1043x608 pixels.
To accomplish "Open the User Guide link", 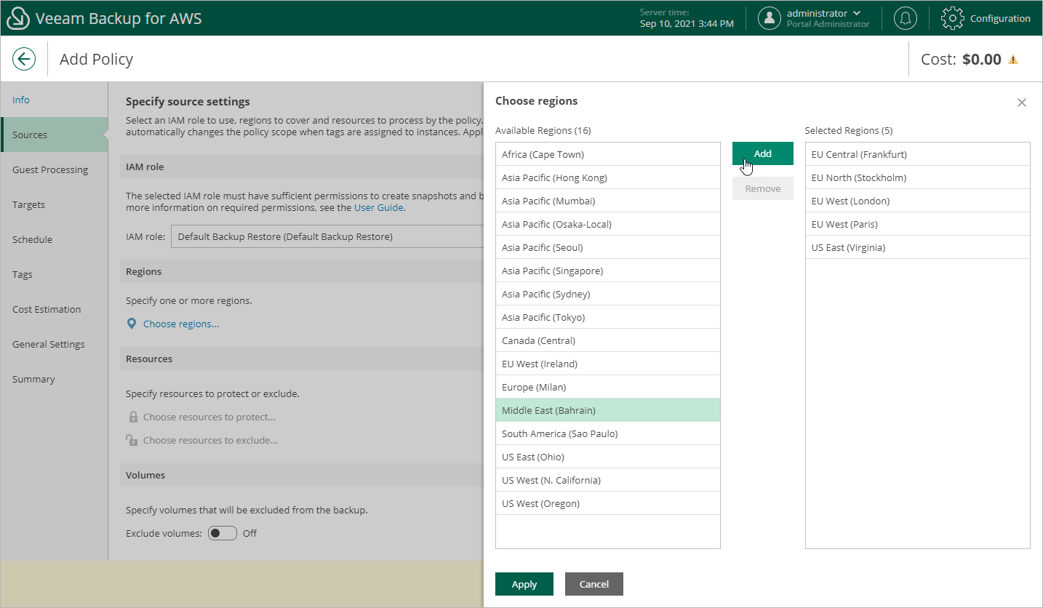I will click(x=378, y=207).
